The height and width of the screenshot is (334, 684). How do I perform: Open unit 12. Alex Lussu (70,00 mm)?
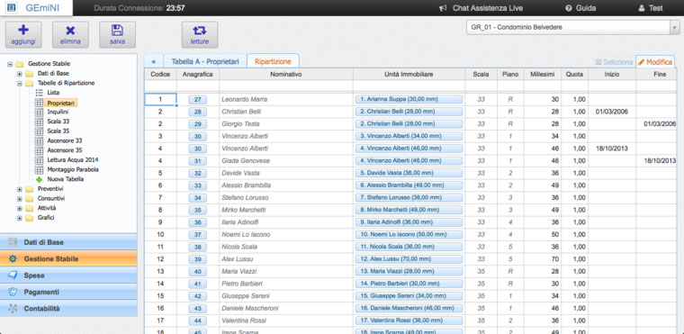click(x=409, y=259)
